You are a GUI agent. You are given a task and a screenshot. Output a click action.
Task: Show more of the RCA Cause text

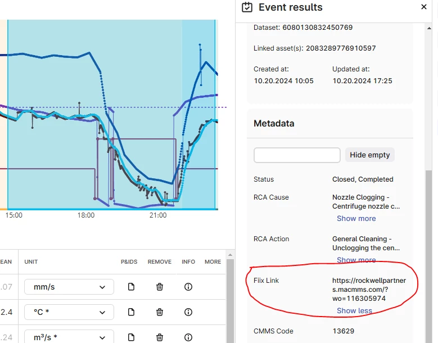tap(356, 218)
